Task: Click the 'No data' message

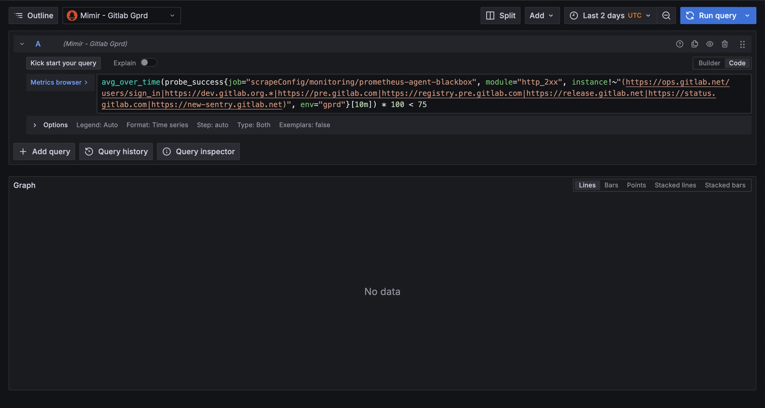Action: pos(382,292)
